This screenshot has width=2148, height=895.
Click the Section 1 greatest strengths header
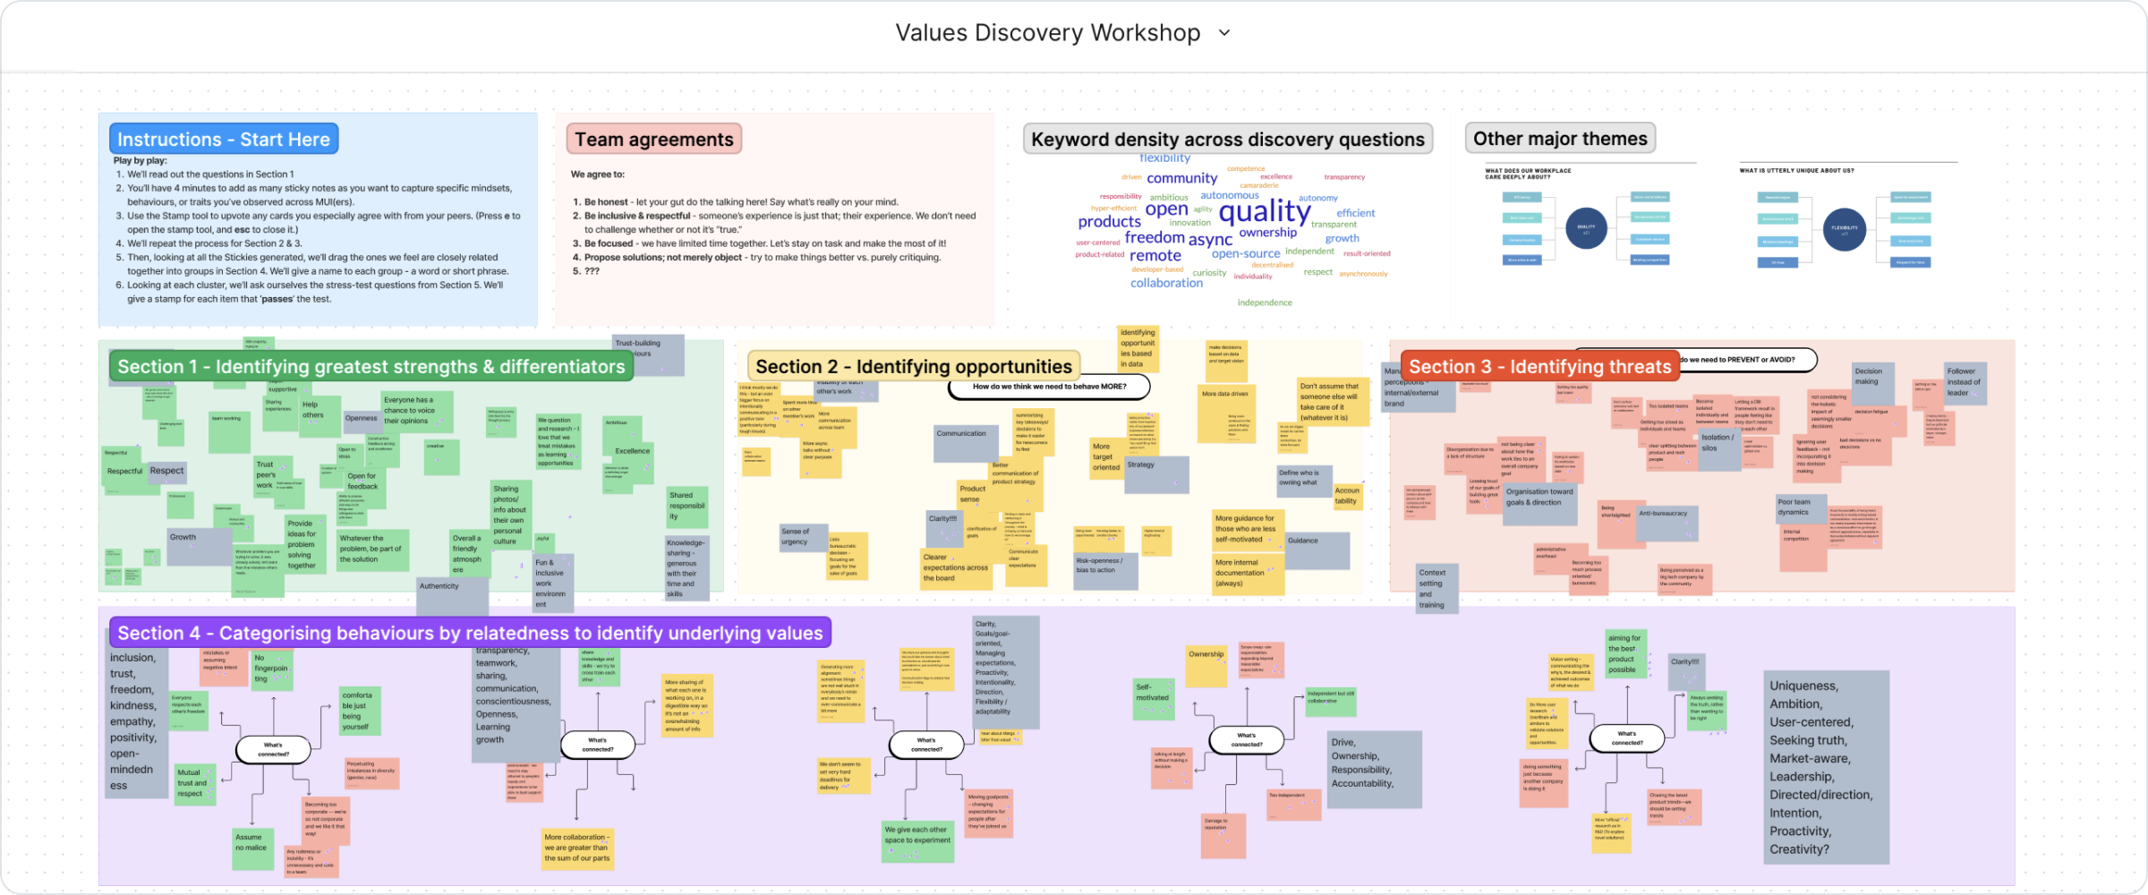coord(371,366)
